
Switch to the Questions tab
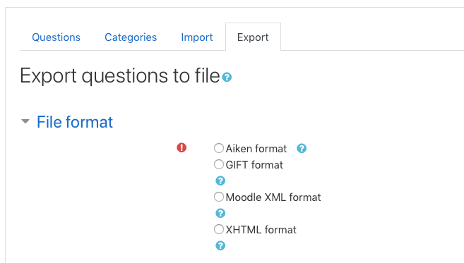point(56,37)
